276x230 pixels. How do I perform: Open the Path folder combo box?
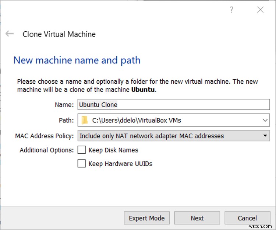pos(174,120)
